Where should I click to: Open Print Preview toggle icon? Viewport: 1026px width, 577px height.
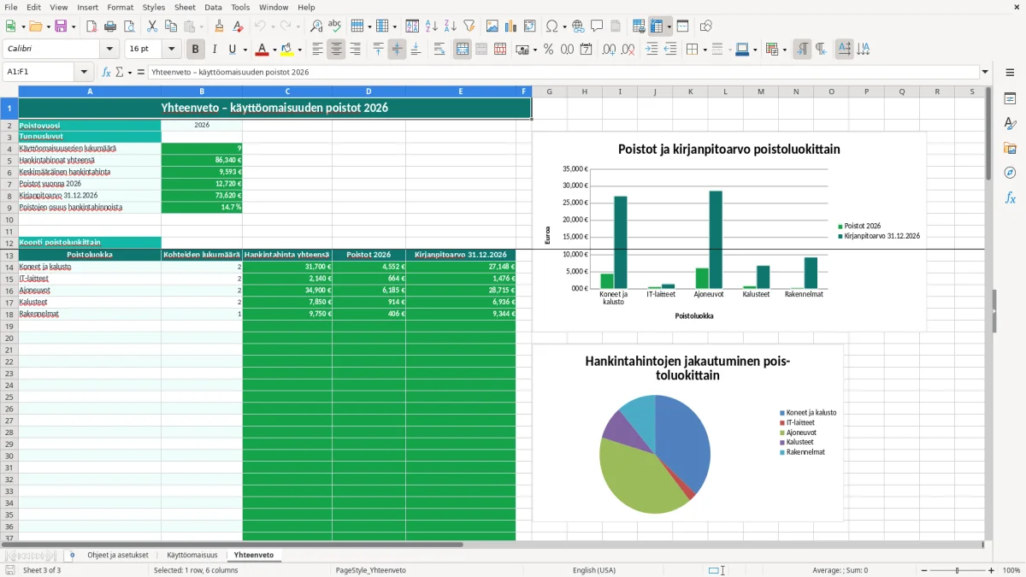(129, 26)
